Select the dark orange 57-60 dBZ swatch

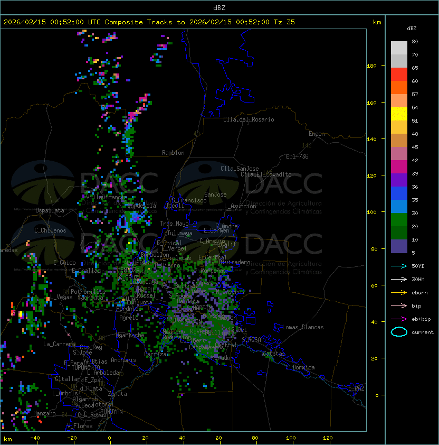click(x=399, y=87)
